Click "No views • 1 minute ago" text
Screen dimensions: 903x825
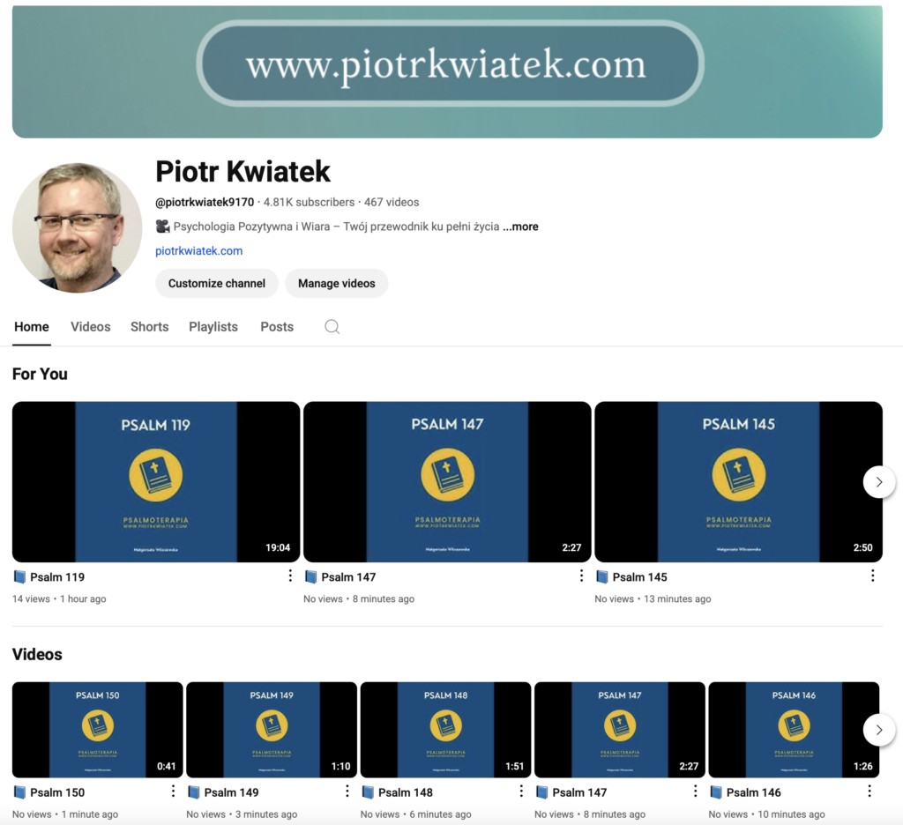pyautogui.click(x=65, y=814)
